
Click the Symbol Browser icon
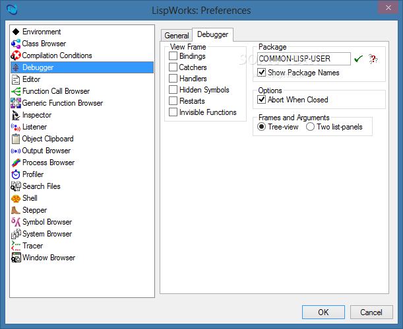click(16, 222)
